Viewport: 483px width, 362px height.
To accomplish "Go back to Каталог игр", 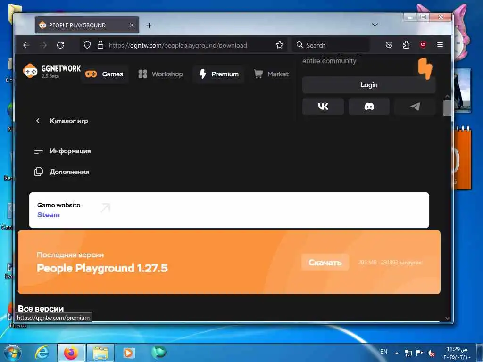I will 62,121.
